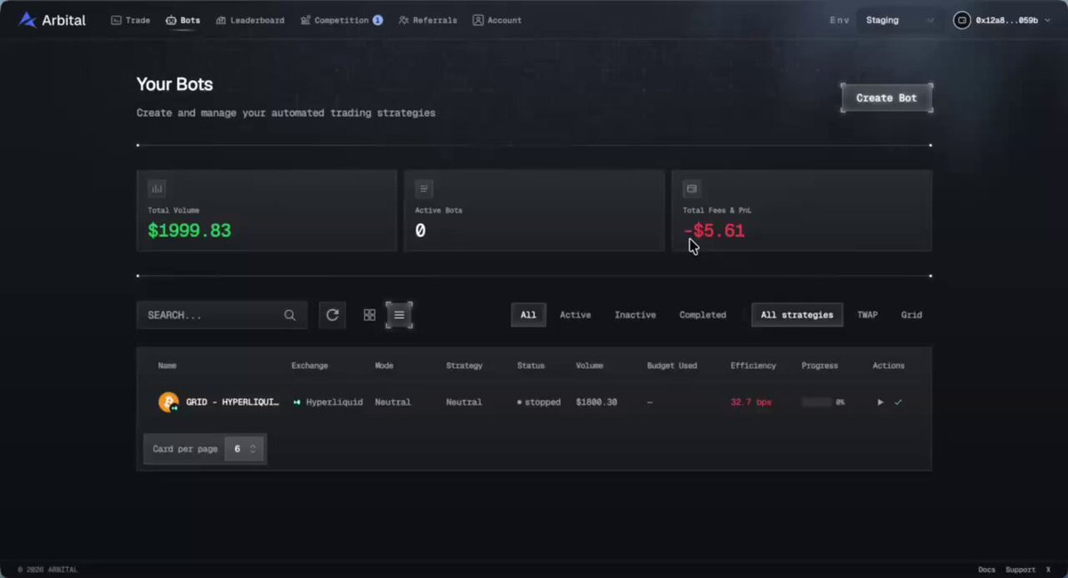
Task: Click the 32.7 bps efficiency value
Action: point(751,403)
